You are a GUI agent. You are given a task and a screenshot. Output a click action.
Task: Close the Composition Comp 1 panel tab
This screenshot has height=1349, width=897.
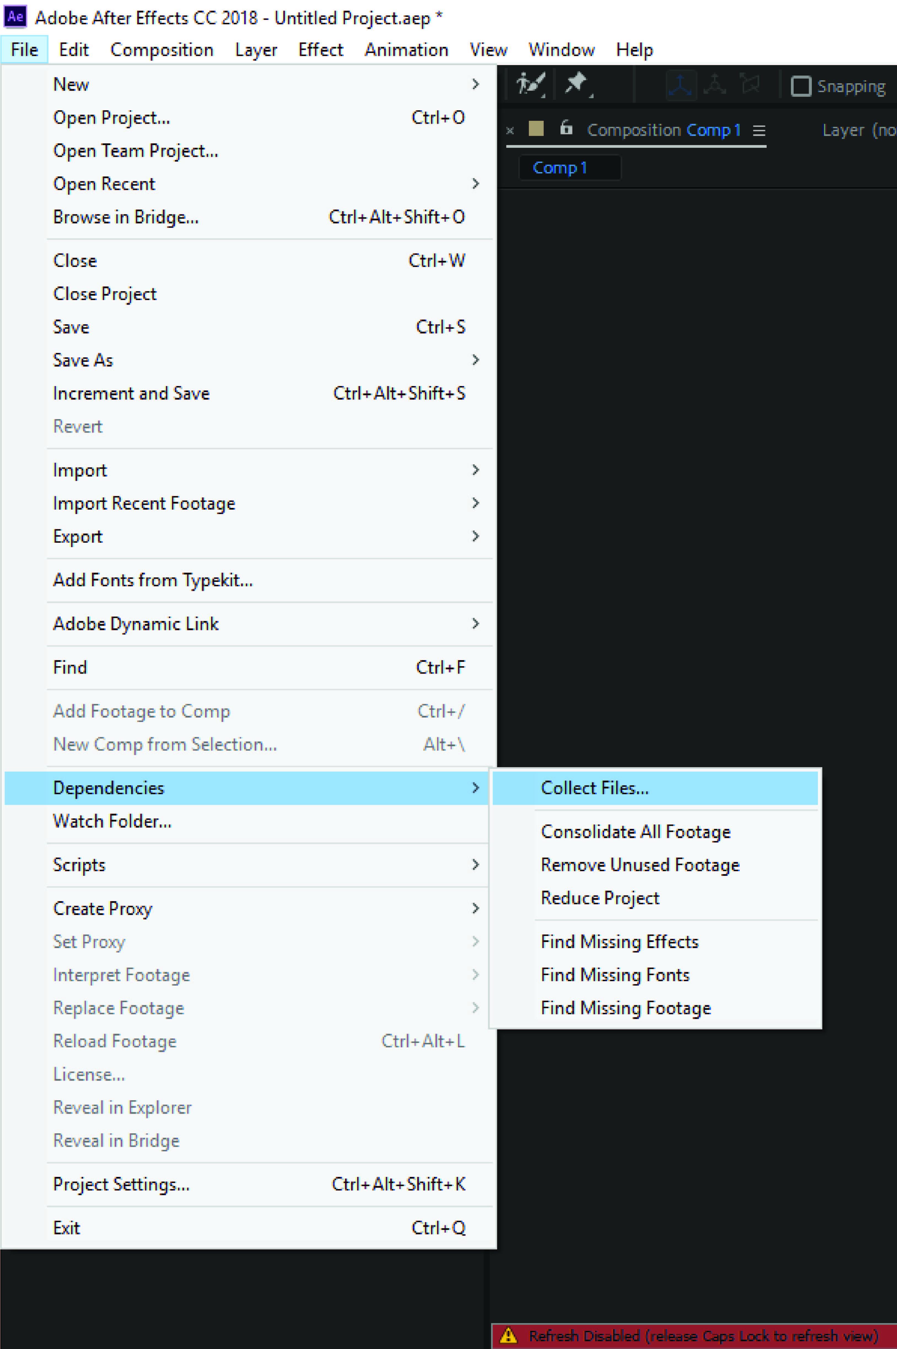pyautogui.click(x=510, y=131)
